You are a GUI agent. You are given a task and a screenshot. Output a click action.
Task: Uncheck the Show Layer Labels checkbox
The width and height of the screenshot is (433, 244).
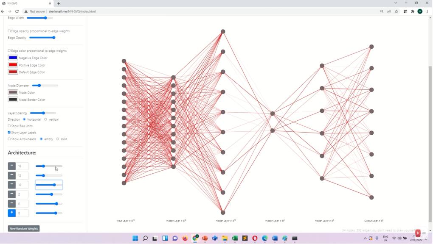(9, 133)
